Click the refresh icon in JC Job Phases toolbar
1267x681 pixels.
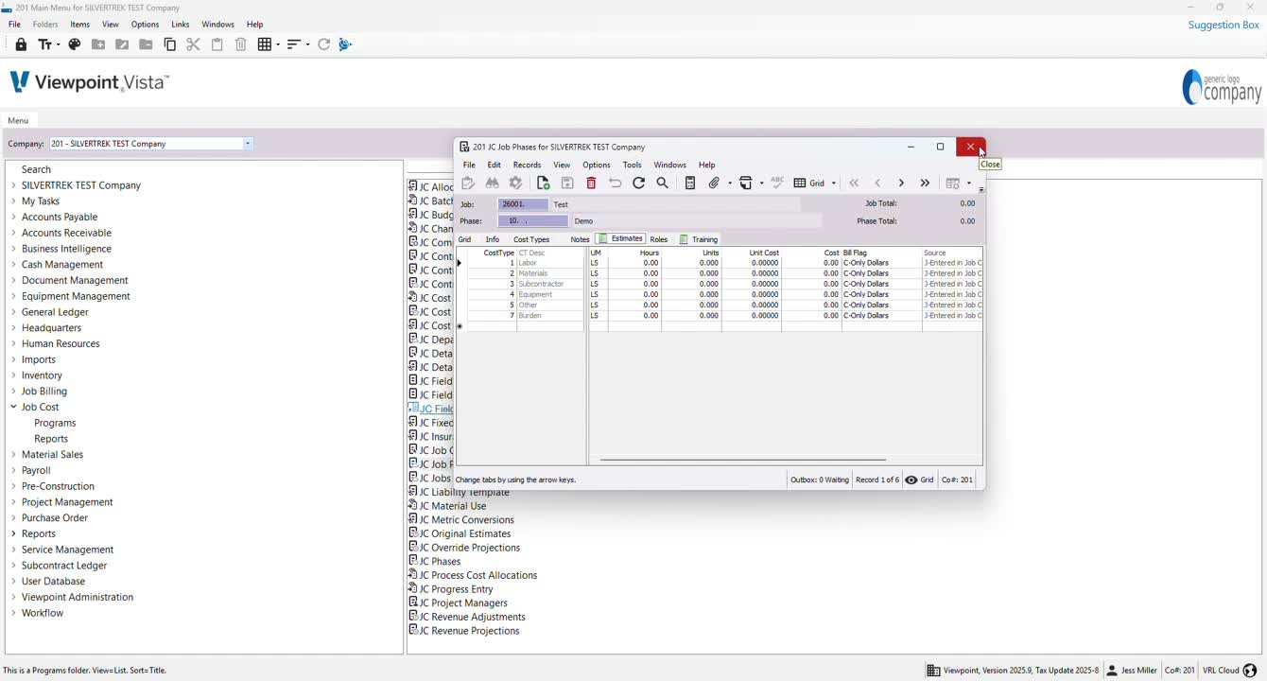[x=639, y=183]
